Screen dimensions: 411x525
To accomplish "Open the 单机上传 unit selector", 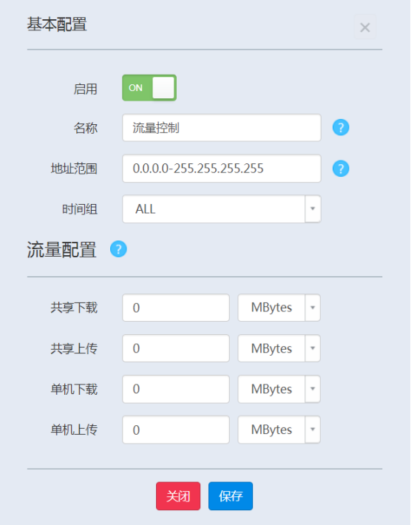I will point(279,430).
